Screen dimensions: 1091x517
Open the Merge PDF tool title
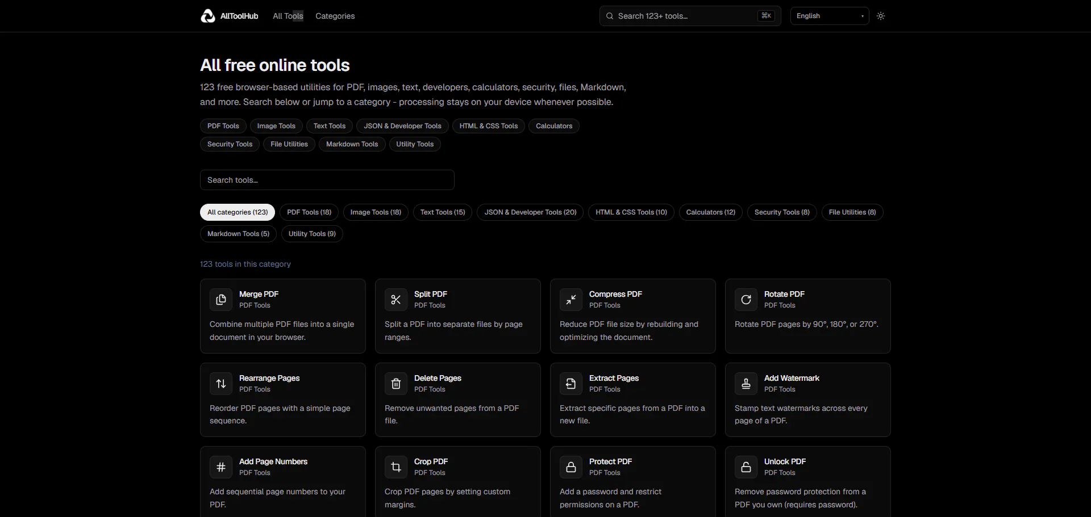coord(259,294)
